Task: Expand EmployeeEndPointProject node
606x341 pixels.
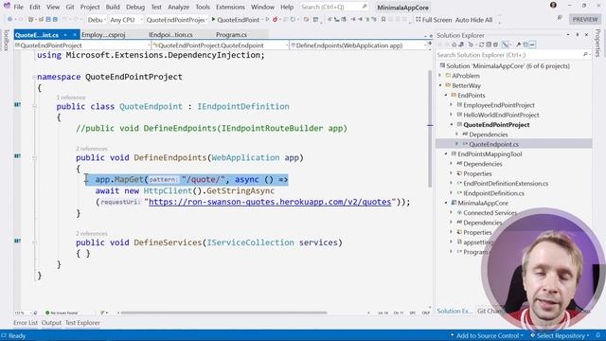Action: coord(451,105)
